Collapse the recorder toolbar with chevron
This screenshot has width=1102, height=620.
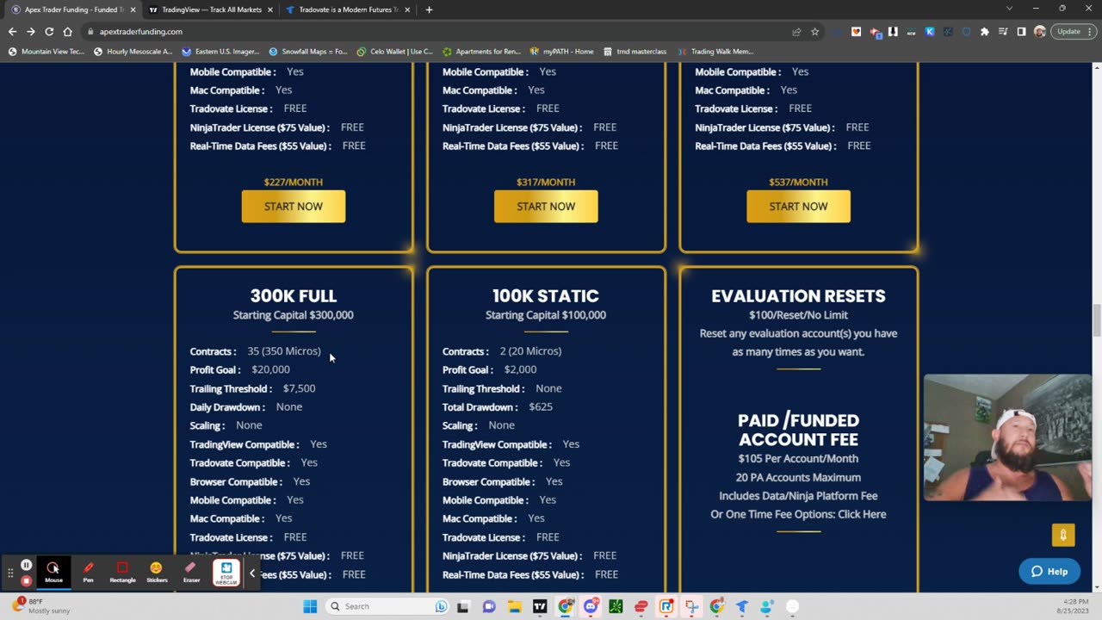coord(252,573)
